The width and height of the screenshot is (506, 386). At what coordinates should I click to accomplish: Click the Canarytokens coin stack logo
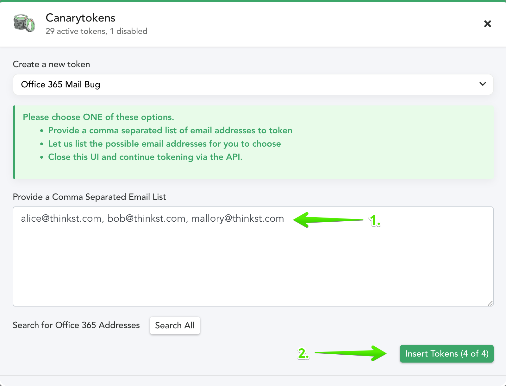tap(24, 23)
